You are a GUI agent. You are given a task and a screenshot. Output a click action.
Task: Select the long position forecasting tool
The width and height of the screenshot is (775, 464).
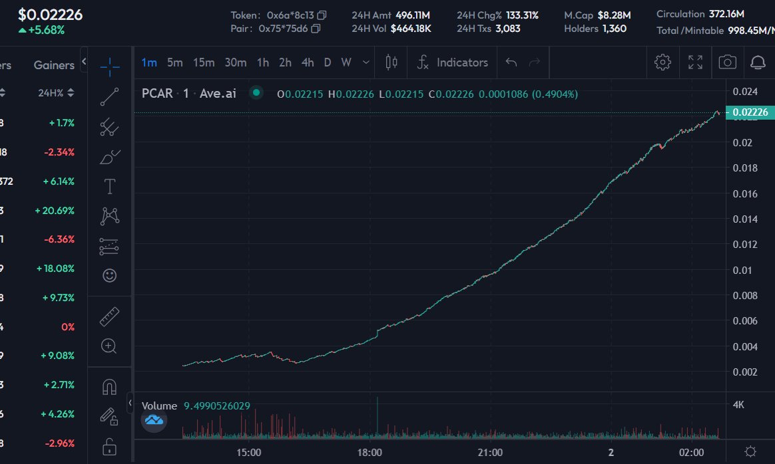point(109,247)
